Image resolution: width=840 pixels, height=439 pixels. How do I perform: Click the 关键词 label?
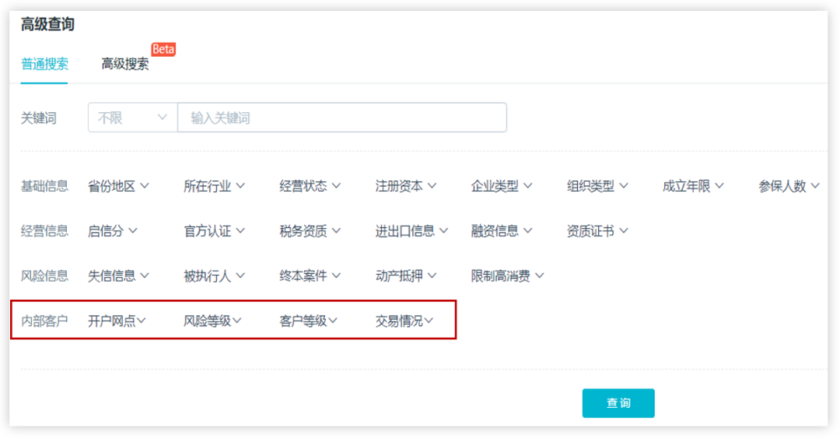click(x=39, y=118)
